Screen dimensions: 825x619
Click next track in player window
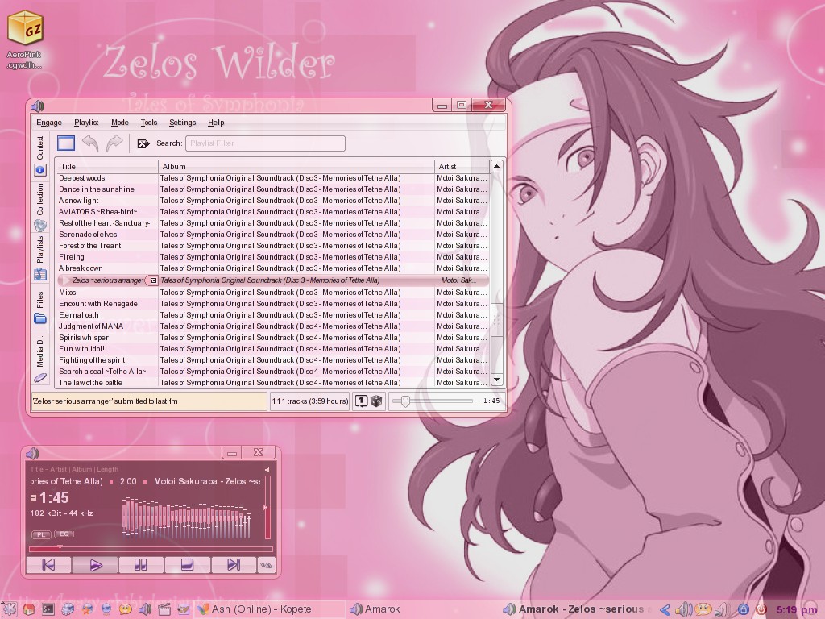click(234, 565)
